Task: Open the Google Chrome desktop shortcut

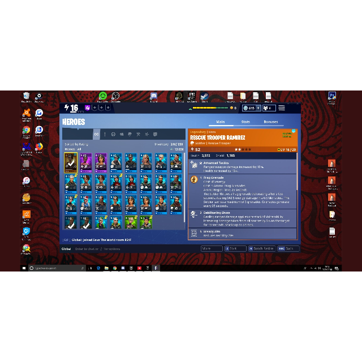Action: point(27,132)
